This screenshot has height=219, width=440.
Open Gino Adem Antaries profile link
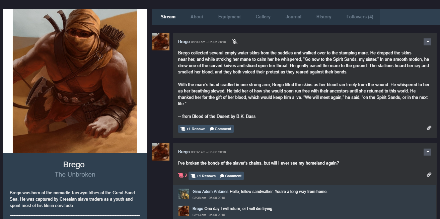click(x=211, y=192)
